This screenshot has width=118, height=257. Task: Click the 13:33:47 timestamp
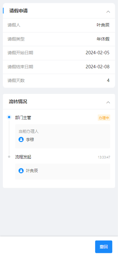[x=104, y=157]
